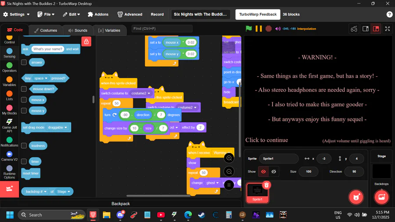Viewport: 395px width, 222px height.
Task: Open the Addons menu
Action: (x=98, y=14)
